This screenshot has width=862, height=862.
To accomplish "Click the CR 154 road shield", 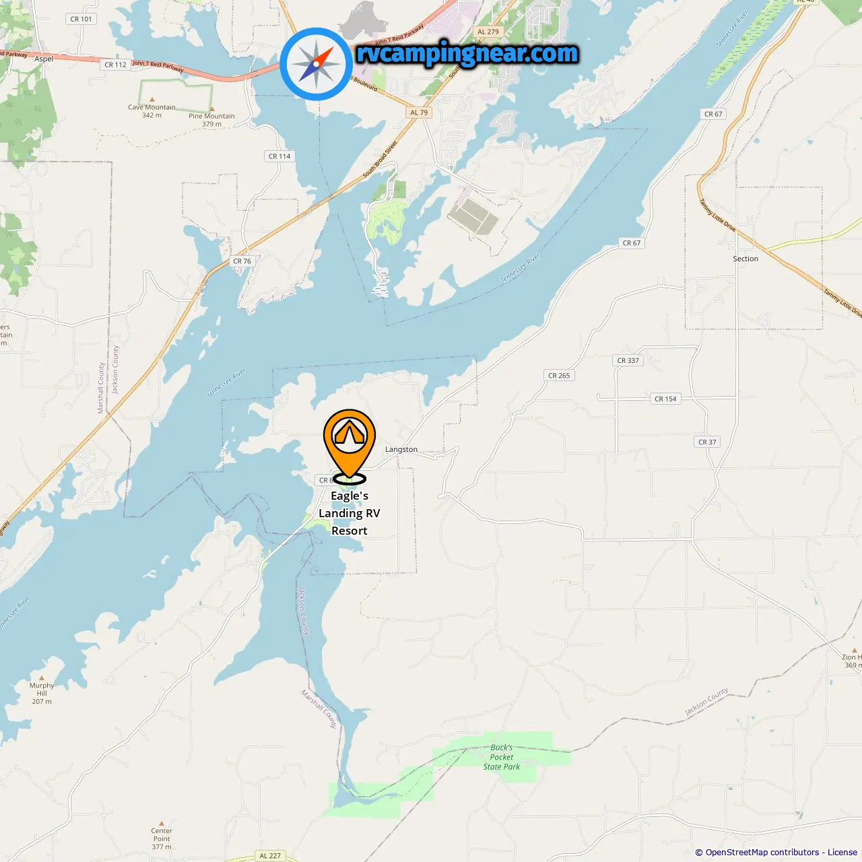I will pos(665,399).
